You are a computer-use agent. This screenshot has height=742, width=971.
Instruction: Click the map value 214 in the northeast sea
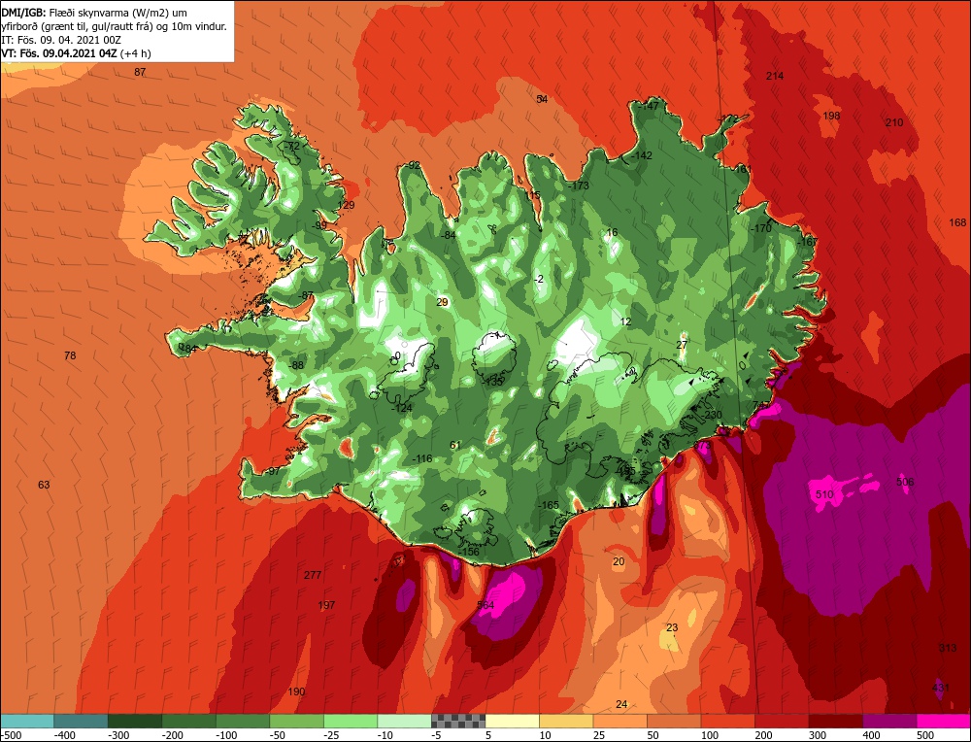click(775, 76)
